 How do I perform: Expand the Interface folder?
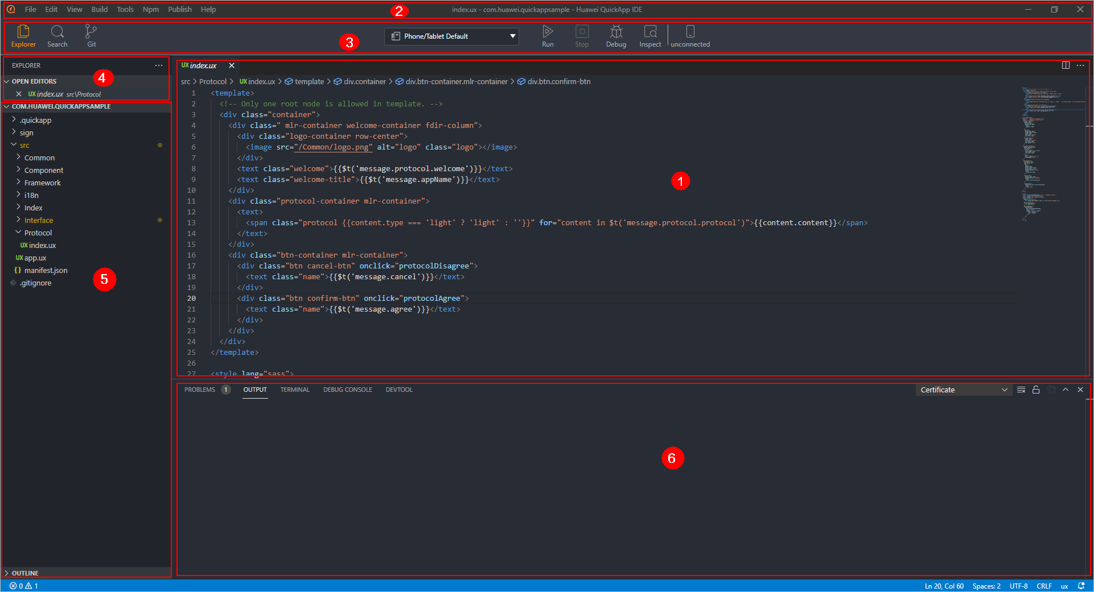(38, 220)
